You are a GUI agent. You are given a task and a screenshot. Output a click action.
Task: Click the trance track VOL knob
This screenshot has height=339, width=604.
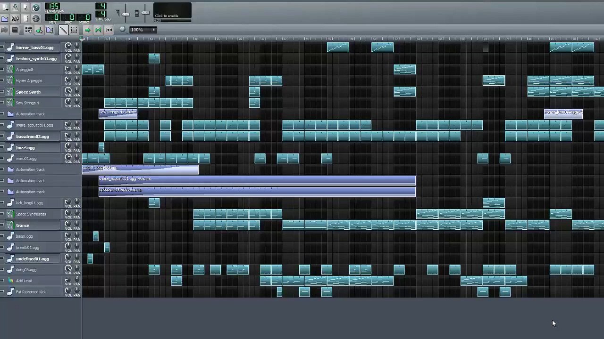68,224
